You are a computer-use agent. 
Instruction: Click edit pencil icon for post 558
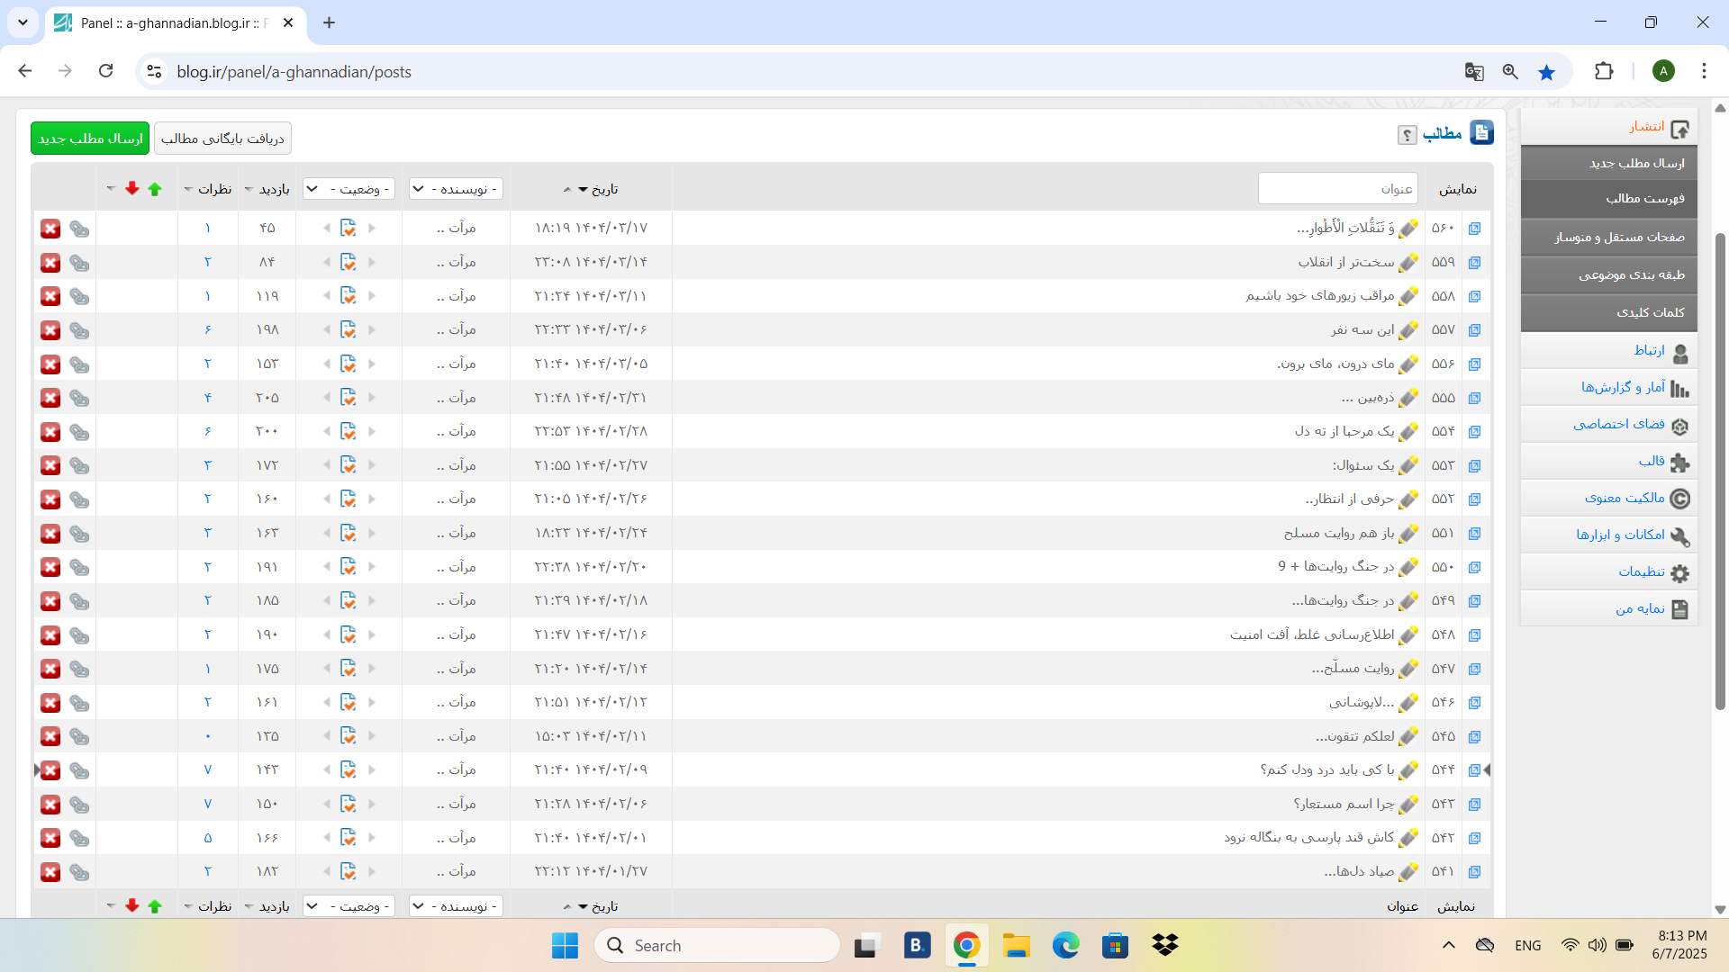click(x=1409, y=296)
